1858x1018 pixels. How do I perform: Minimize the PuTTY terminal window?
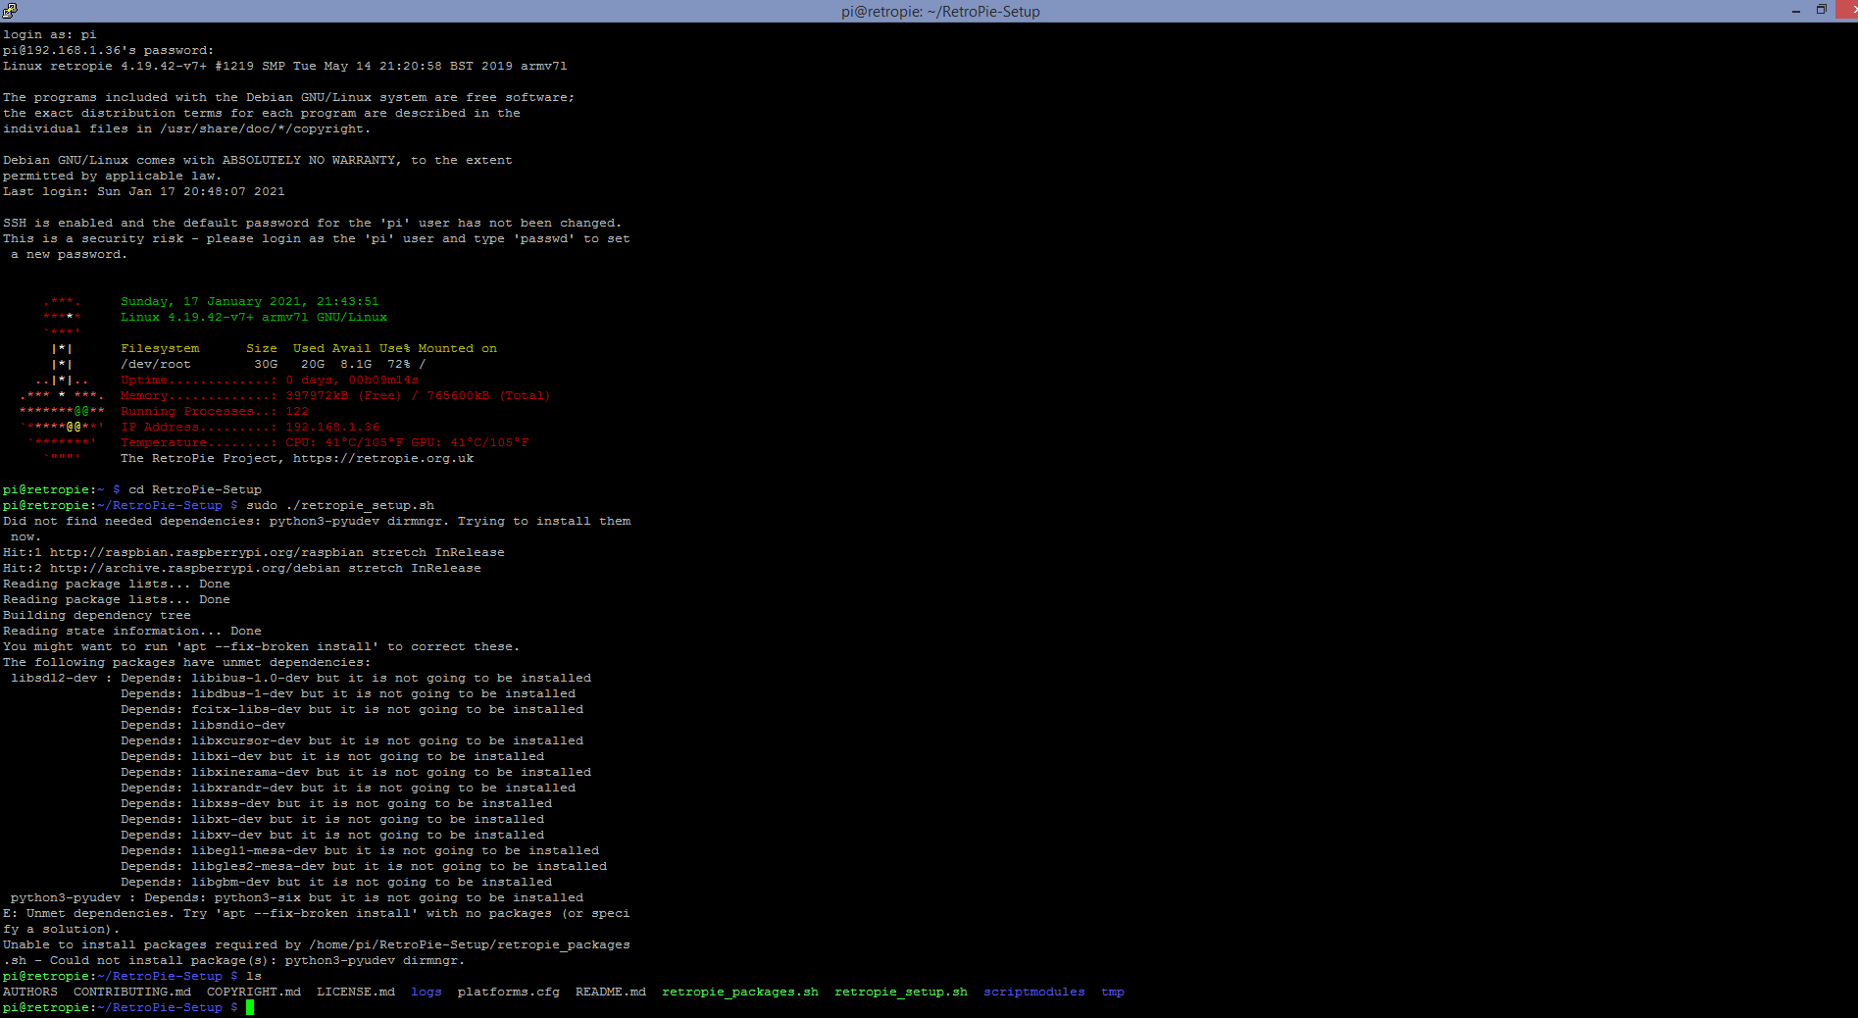click(1795, 11)
